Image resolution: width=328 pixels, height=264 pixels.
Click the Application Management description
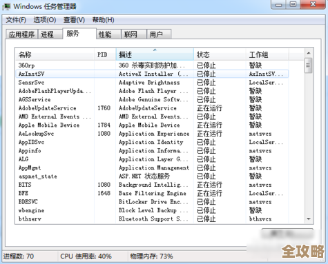(x=154, y=167)
